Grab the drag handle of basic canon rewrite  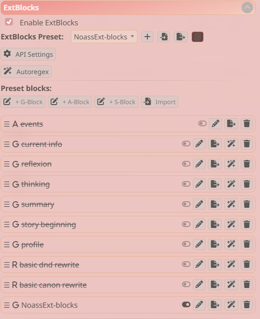[x=7, y=285]
